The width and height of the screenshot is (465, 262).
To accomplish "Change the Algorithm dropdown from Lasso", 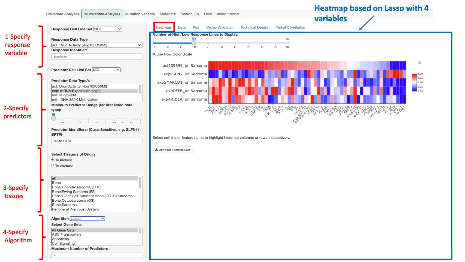I will 87,218.
